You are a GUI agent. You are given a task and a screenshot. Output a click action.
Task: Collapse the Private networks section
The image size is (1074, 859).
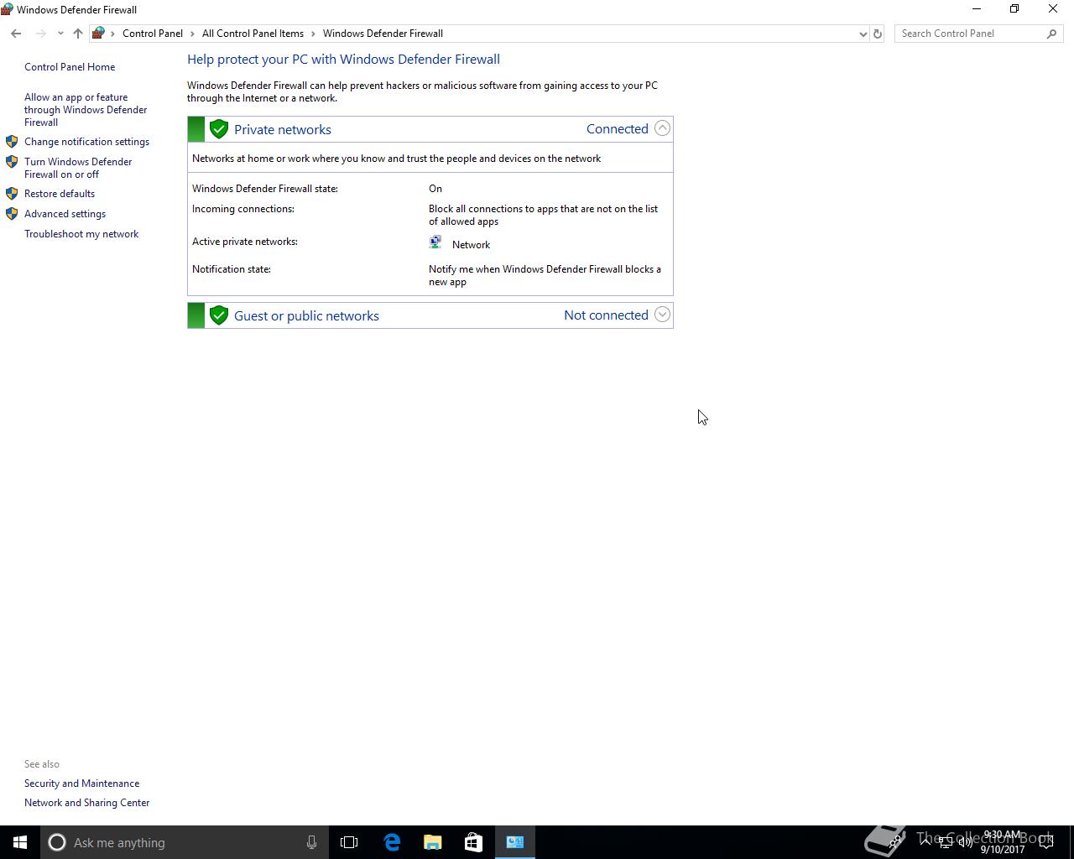tap(662, 128)
